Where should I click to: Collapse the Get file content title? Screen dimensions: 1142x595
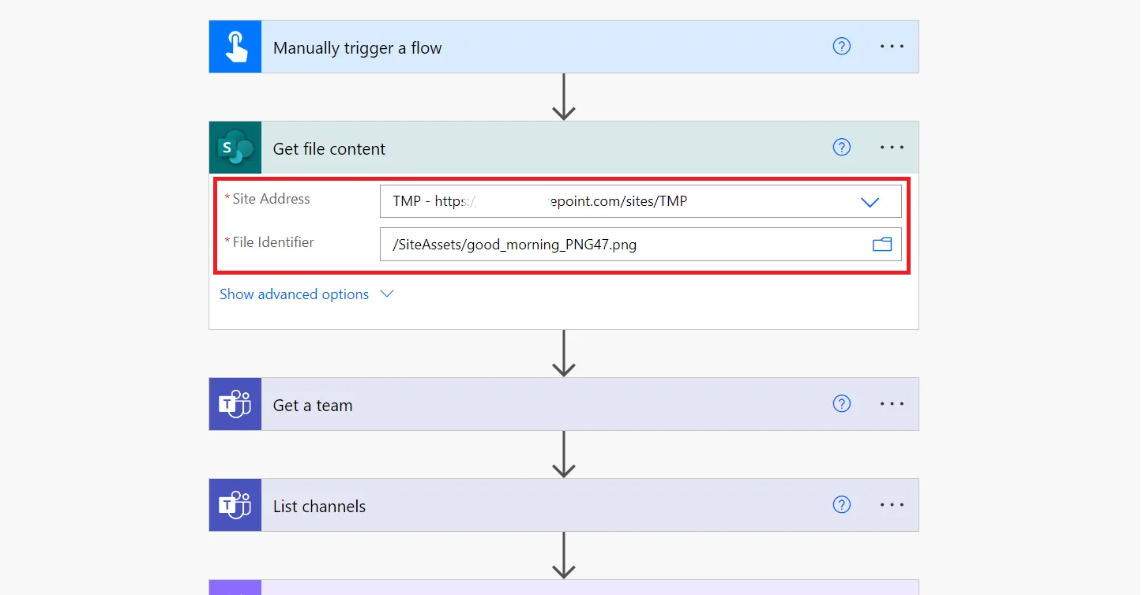(x=329, y=149)
